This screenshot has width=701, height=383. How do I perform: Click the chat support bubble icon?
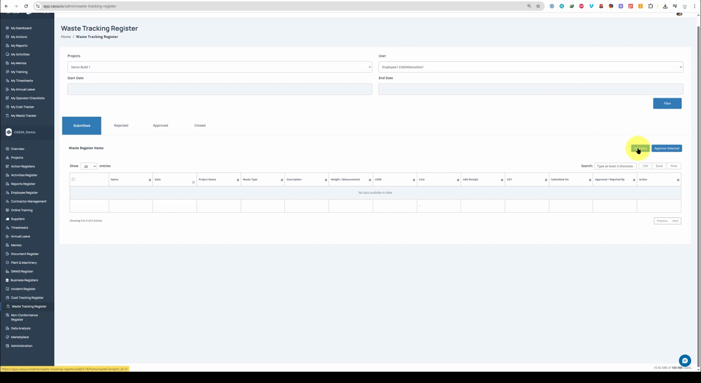tap(685, 361)
